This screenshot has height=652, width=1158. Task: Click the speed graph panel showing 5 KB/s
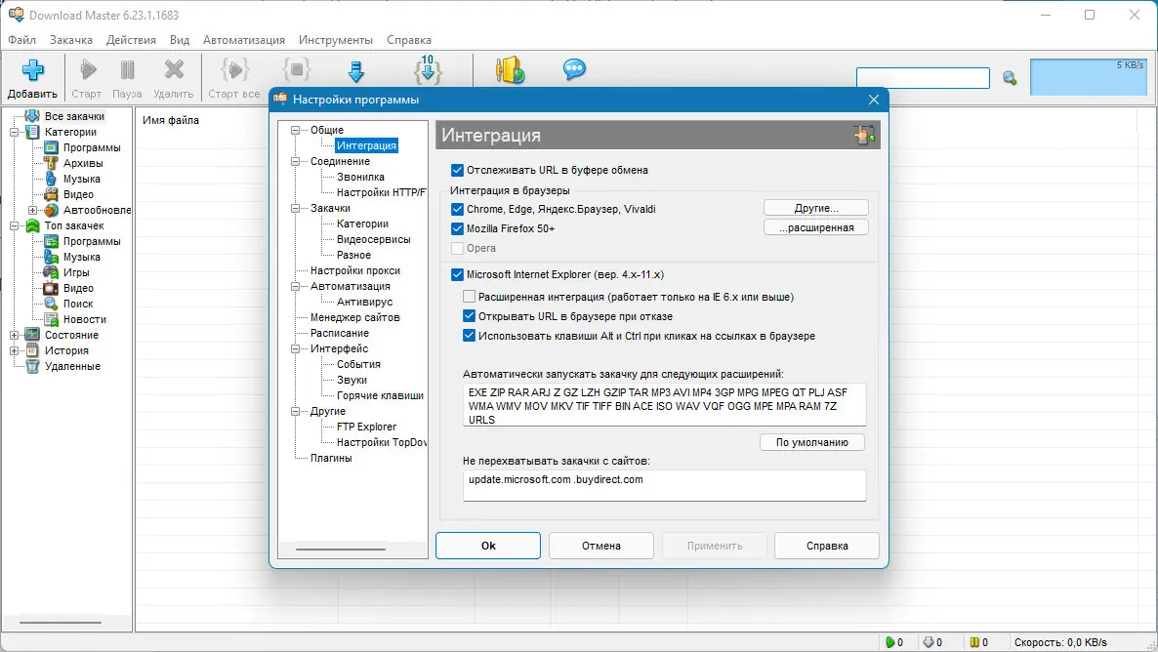click(x=1089, y=77)
